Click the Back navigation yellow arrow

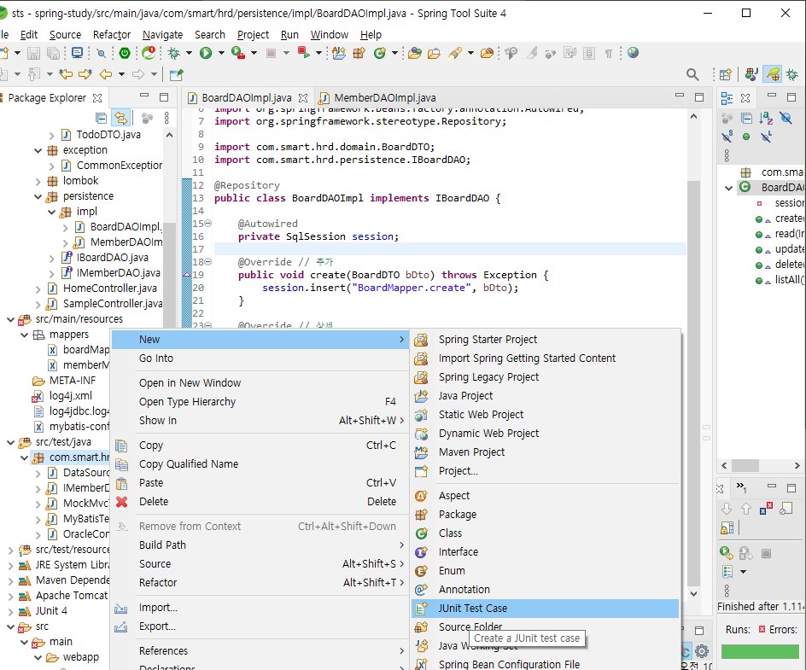click(x=106, y=74)
